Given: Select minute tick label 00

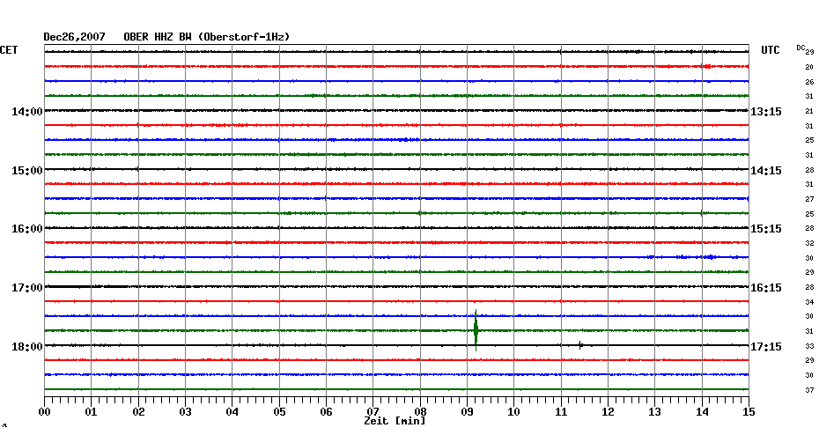Looking at the screenshot, I should tap(44, 412).
